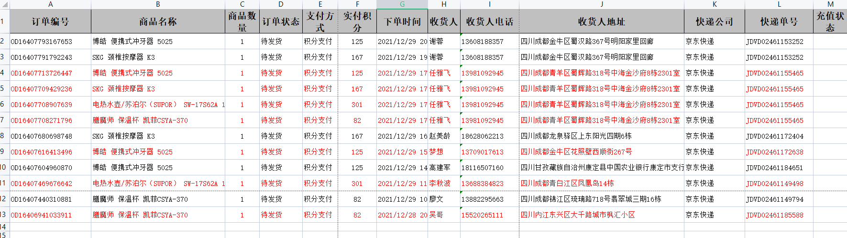Screen dimensions: 847x238
Task: Select order number OD16407713726447
Action: [42, 73]
